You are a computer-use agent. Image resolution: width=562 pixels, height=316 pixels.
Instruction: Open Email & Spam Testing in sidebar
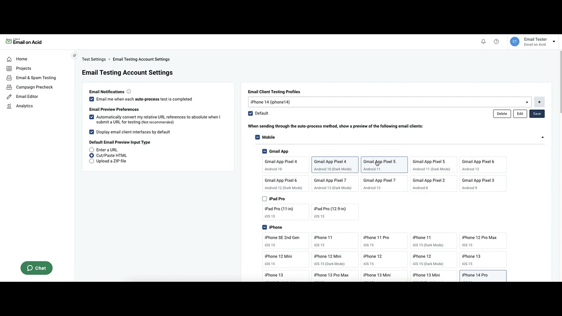coord(36,78)
